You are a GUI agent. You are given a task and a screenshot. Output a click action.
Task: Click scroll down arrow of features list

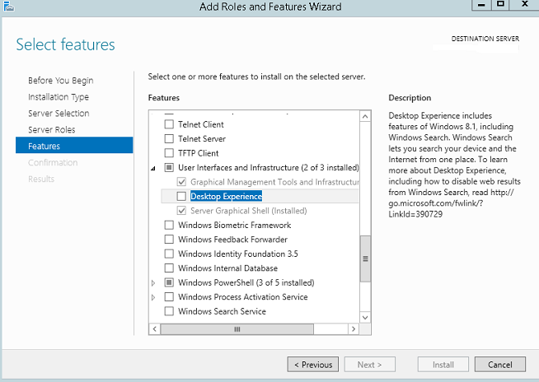(x=365, y=317)
